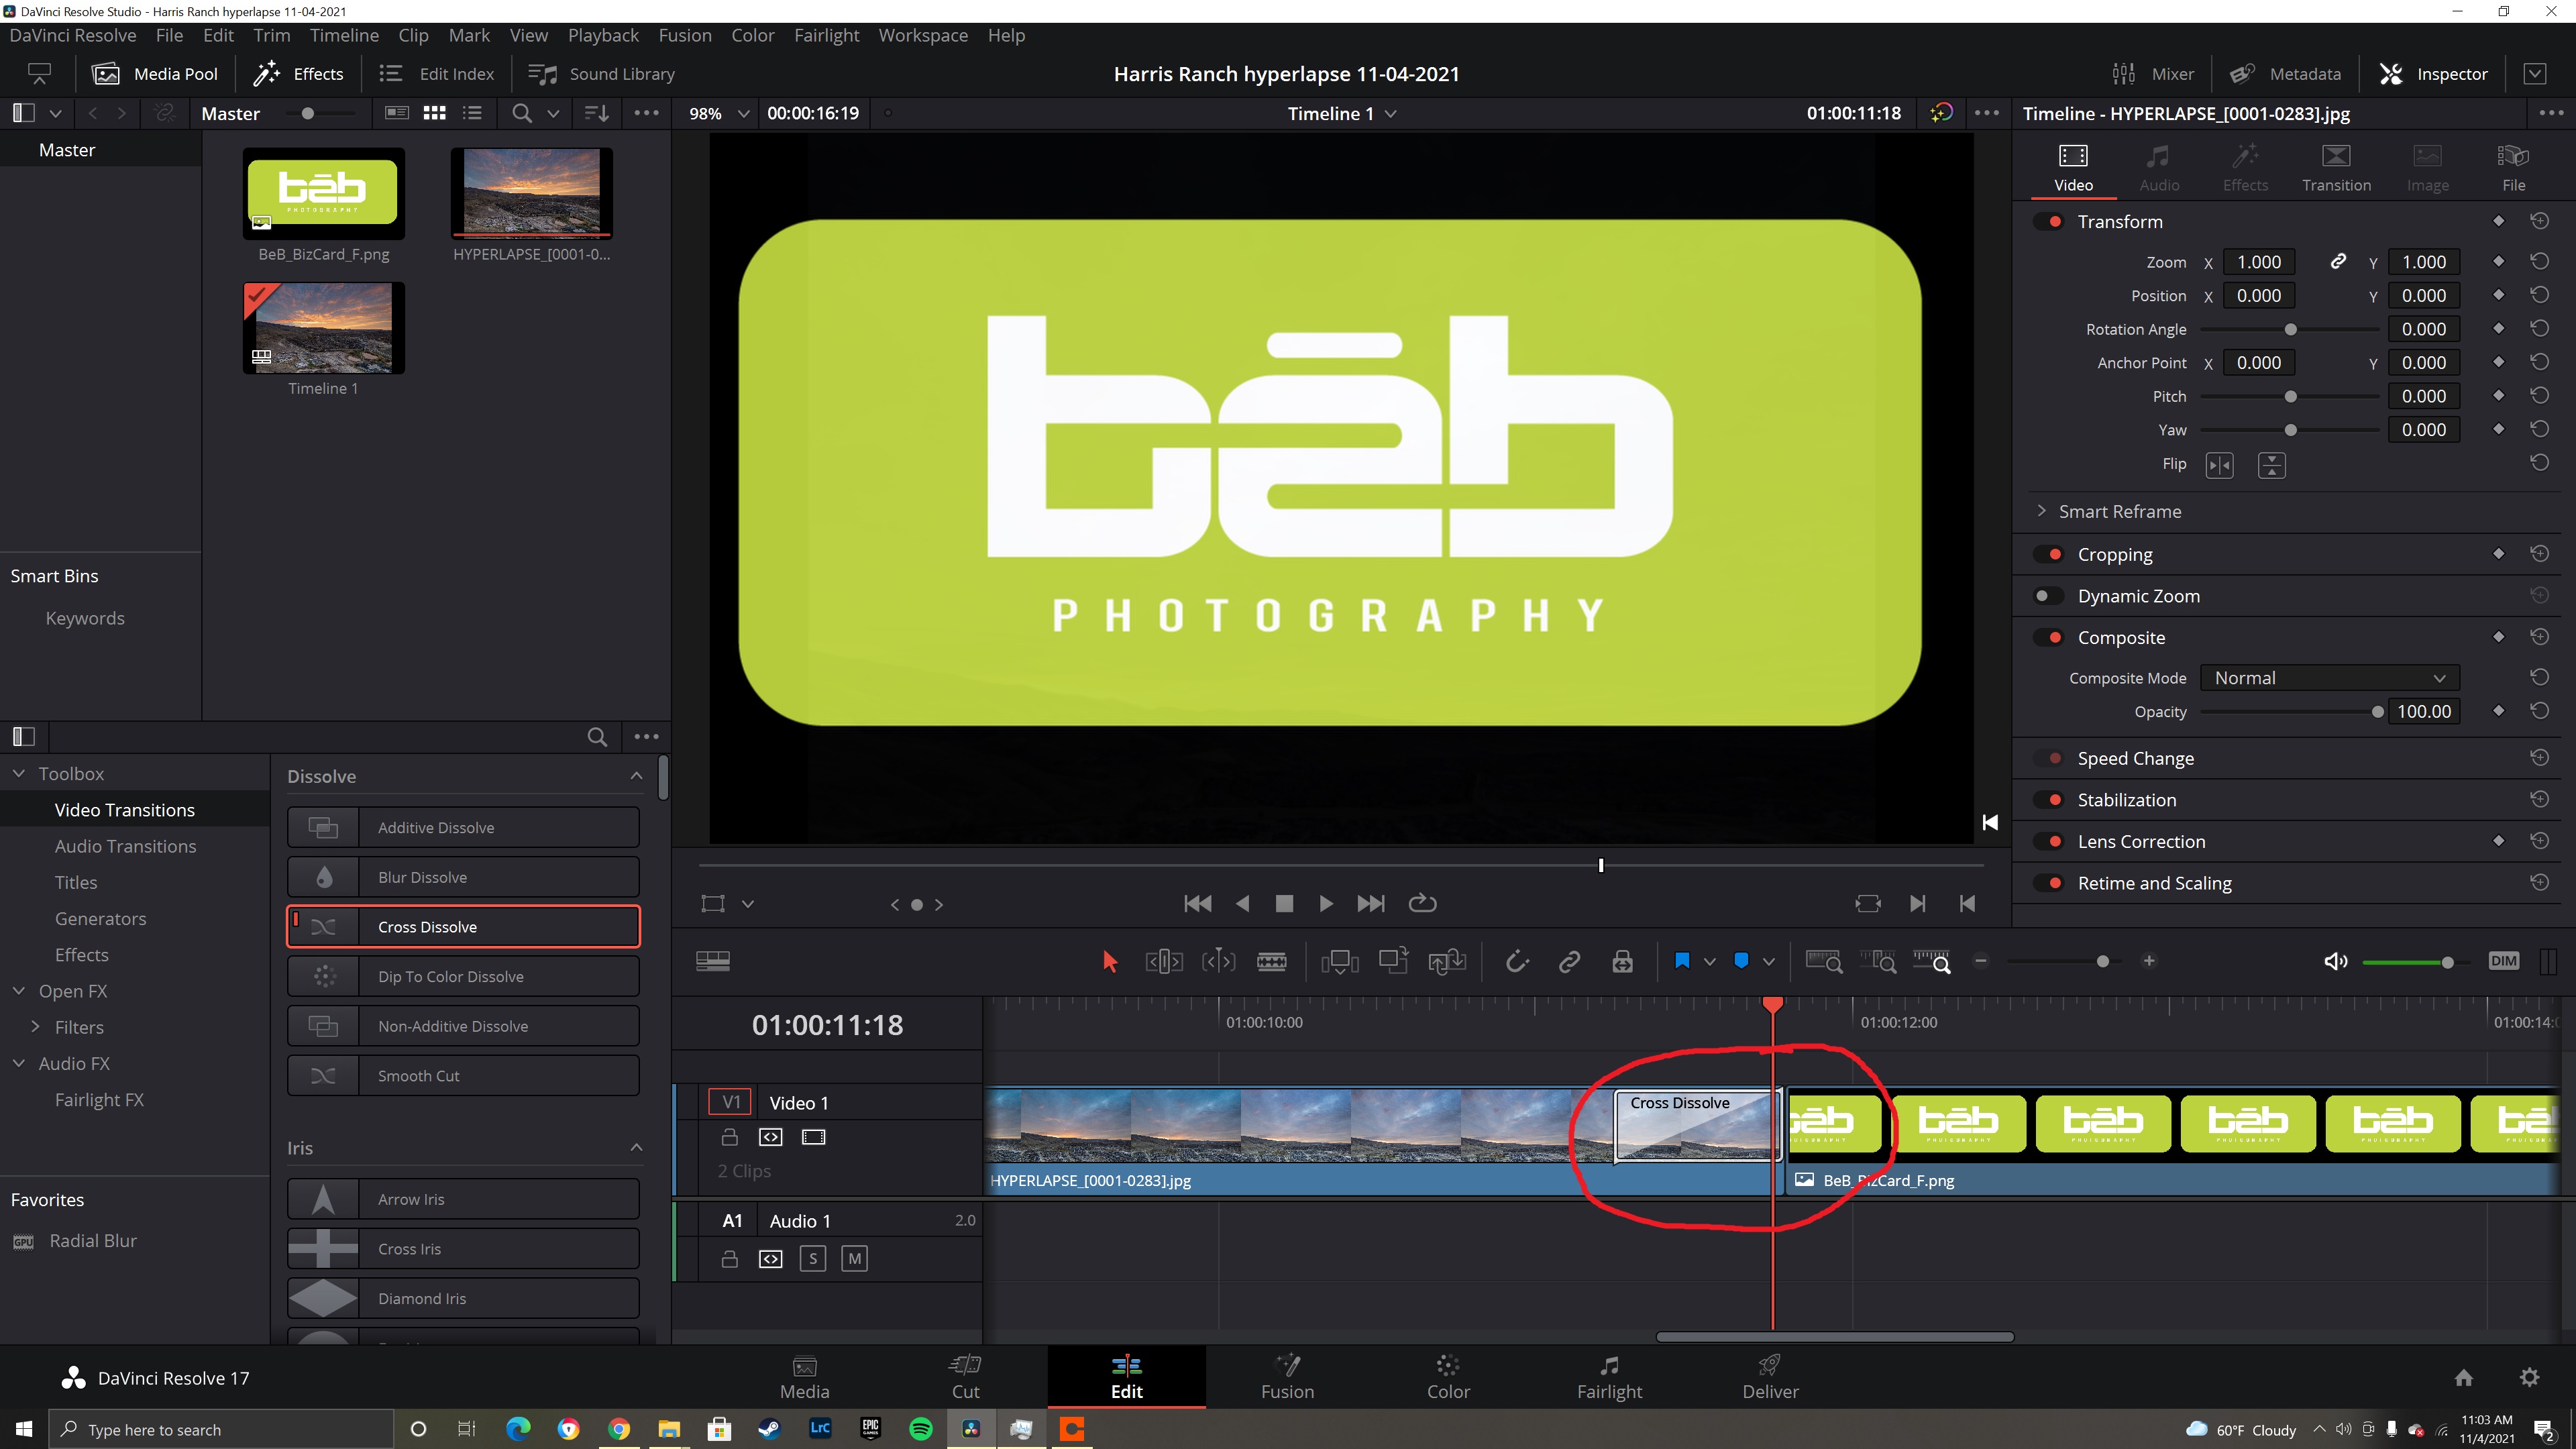Toggle timeline Snapping magnet icon
2576x1449 pixels.
pos(1517,961)
